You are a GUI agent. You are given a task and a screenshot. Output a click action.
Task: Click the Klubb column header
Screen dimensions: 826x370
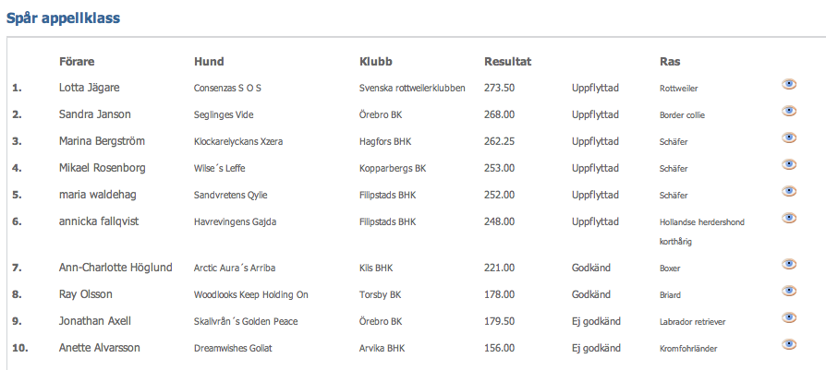[x=376, y=62]
